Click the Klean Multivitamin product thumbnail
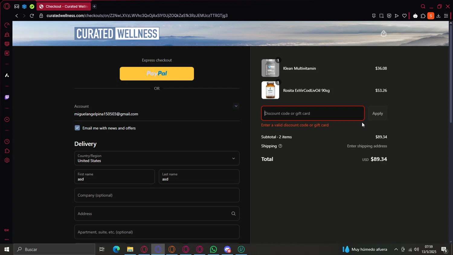 (270, 68)
